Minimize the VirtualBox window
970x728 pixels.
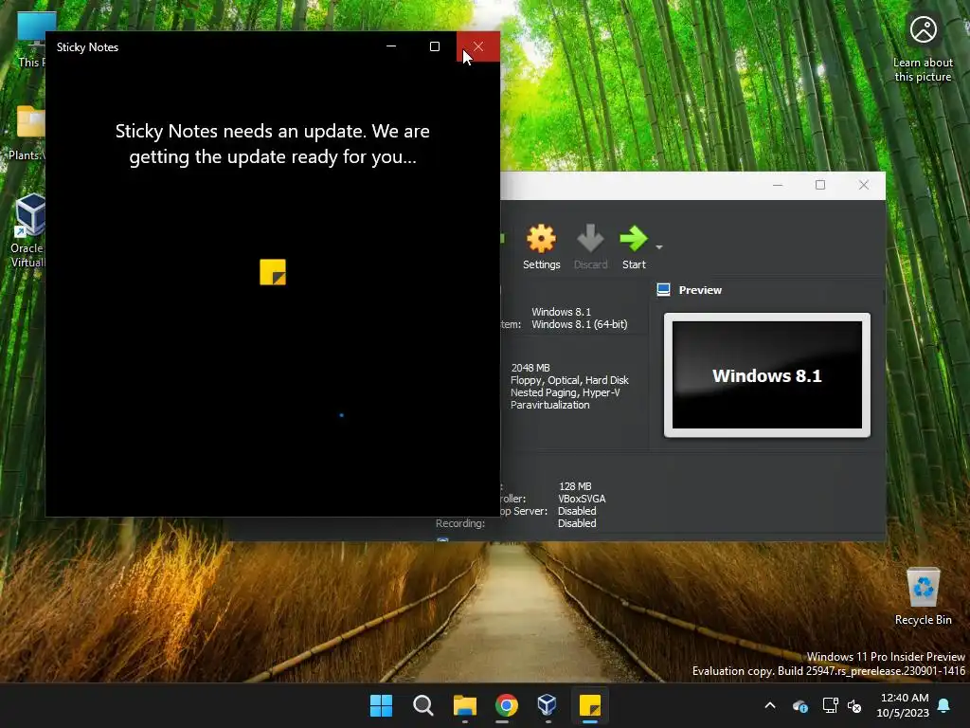pos(778,185)
